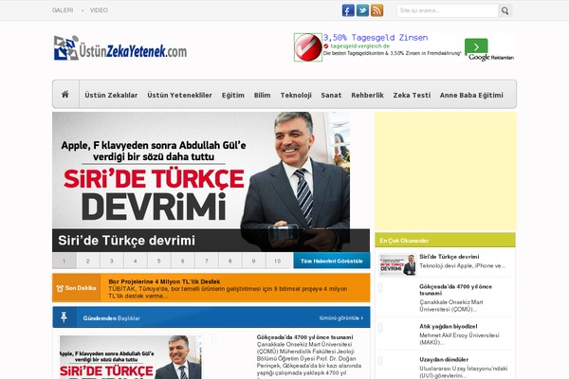Focus the site search input field
569x379 pixels.
[448, 10]
